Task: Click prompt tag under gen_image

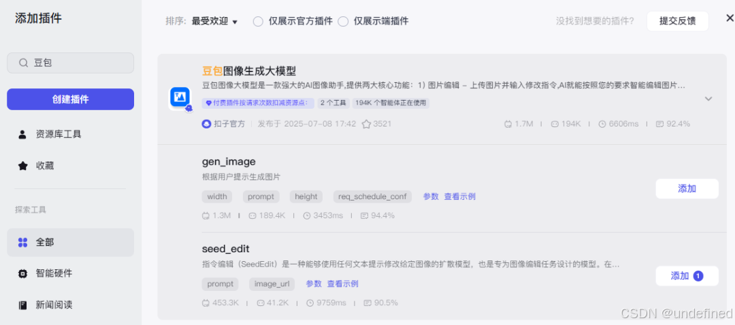Action: click(261, 196)
